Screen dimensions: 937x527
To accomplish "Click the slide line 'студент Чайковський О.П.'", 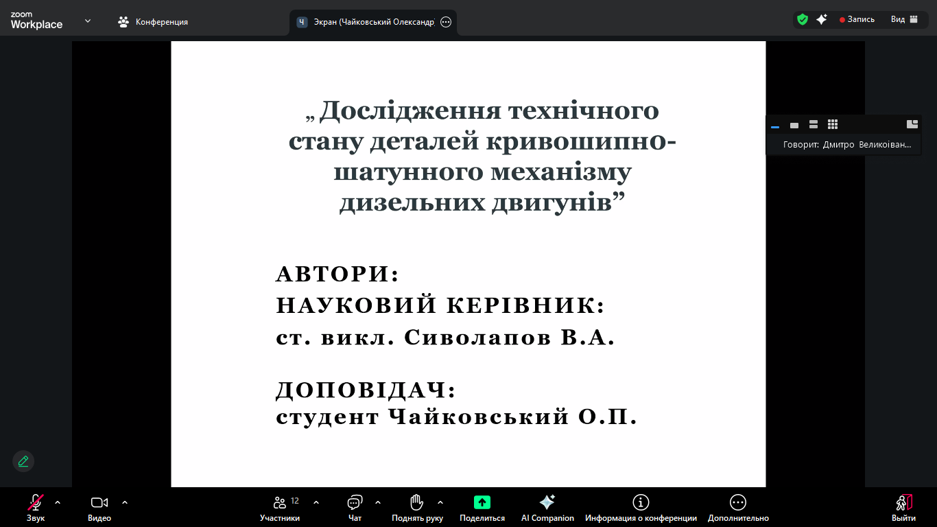I will 457,417.
